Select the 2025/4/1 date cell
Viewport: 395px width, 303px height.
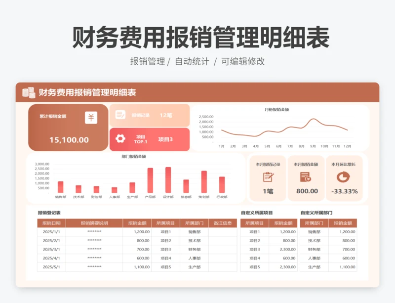[51, 259]
